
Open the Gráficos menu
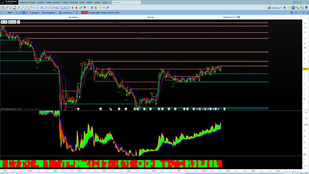(41, 2)
